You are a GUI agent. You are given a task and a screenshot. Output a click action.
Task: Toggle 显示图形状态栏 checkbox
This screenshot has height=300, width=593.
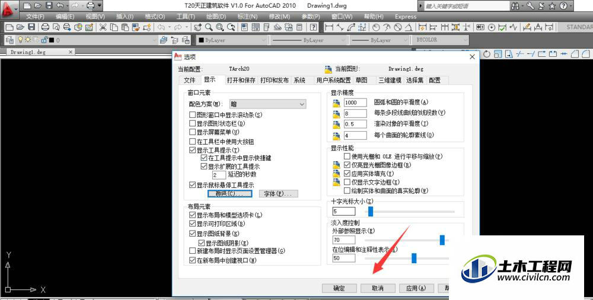tap(192, 123)
